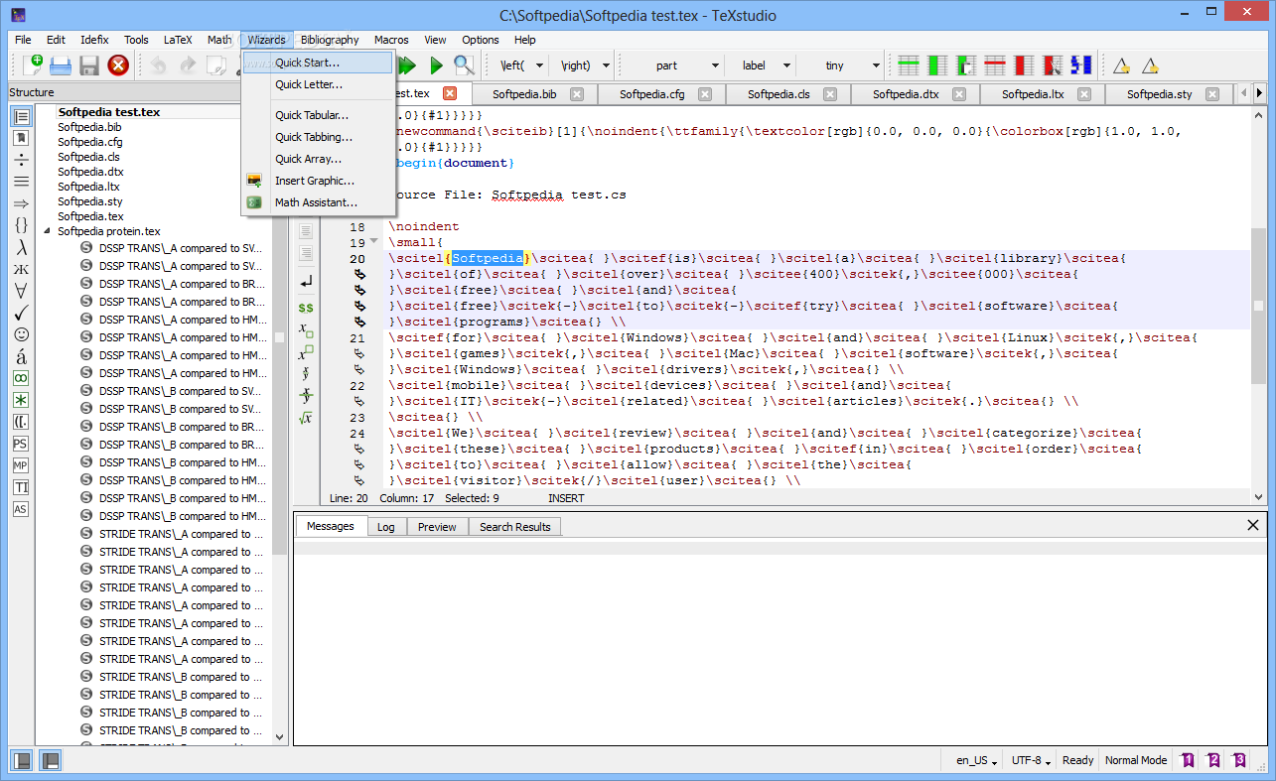Close the Softpedia.cls tab
Viewport: 1276px width, 781px height.
(830, 94)
